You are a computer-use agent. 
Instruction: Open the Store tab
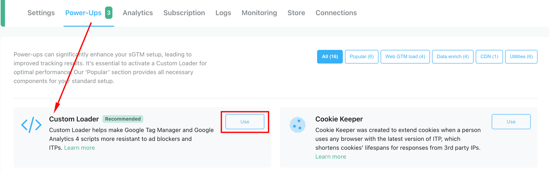(x=296, y=13)
